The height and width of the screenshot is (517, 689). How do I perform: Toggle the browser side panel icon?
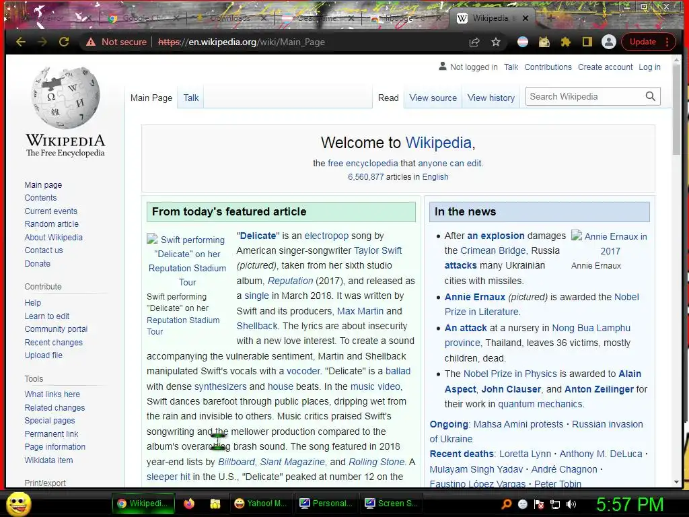click(x=587, y=42)
